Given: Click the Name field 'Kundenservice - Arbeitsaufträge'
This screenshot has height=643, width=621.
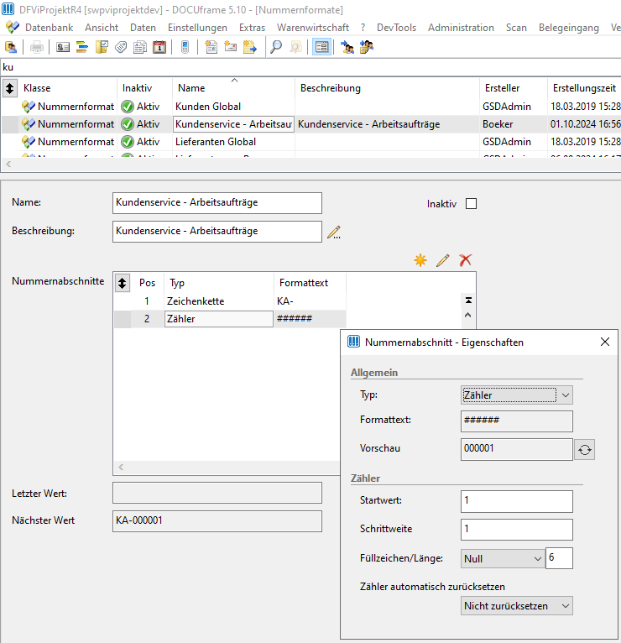Looking at the screenshot, I should pos(217,202).
